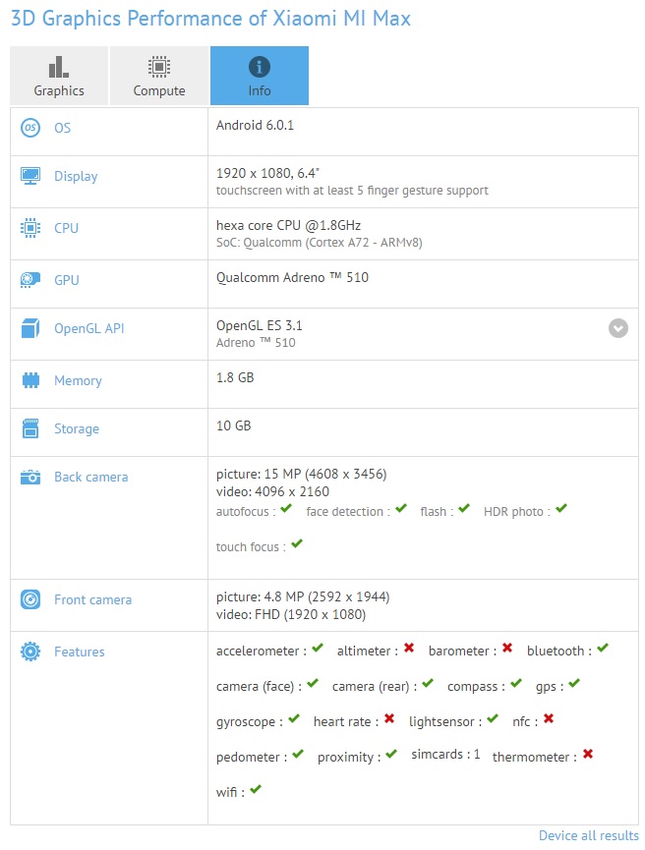Click the red cross next to altimeter
This screenshot has width=645, height=850.
click(408, 649)
